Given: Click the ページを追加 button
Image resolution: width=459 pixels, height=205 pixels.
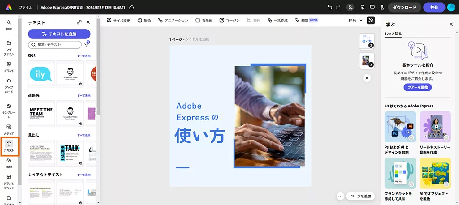Looking at the screenshot, I should point(360,196).
